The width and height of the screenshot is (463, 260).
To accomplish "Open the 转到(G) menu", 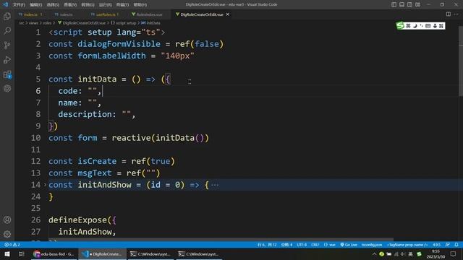I will (x=88, y=5).
